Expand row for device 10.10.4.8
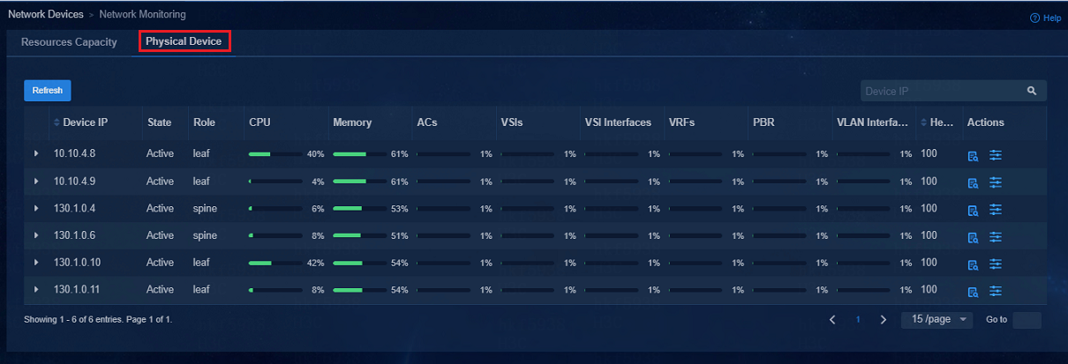 (36, 154)
